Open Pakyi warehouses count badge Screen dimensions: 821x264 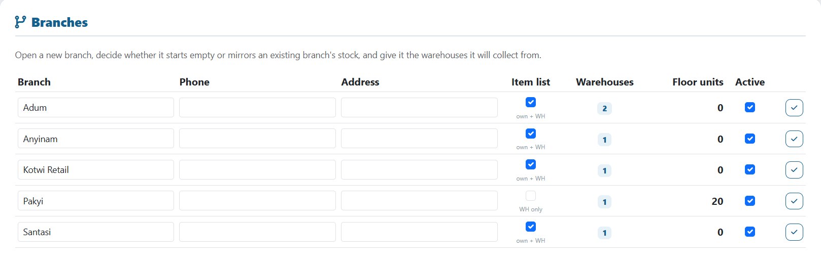604,202
